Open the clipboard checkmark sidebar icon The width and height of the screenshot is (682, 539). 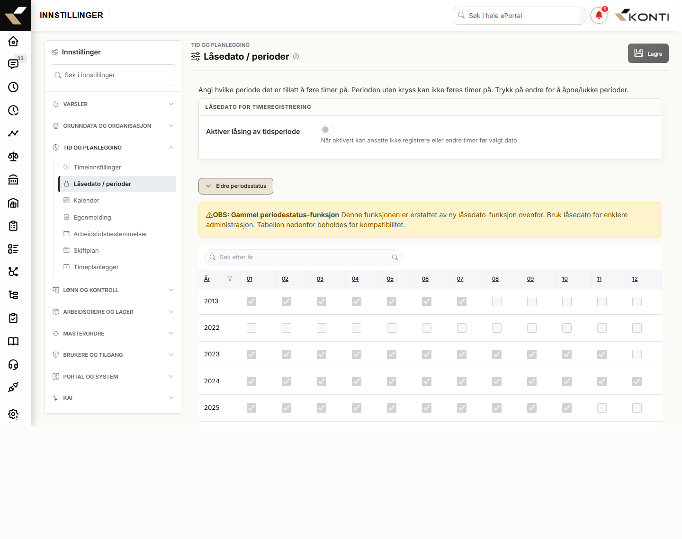pyautogui.click(x=13, y=318)
